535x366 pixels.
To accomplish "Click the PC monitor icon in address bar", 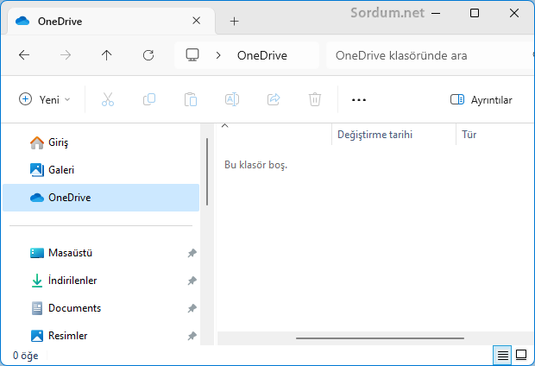I will click(192, 55).
